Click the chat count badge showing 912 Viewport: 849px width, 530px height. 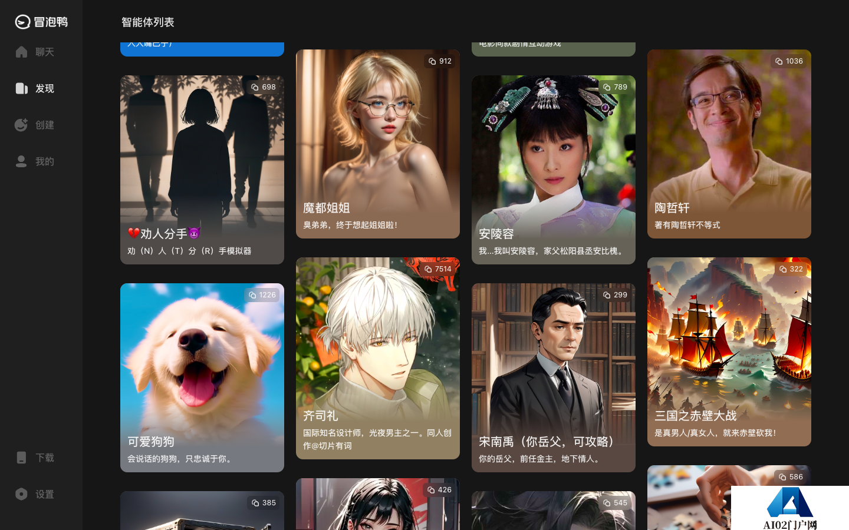(440, 61)
